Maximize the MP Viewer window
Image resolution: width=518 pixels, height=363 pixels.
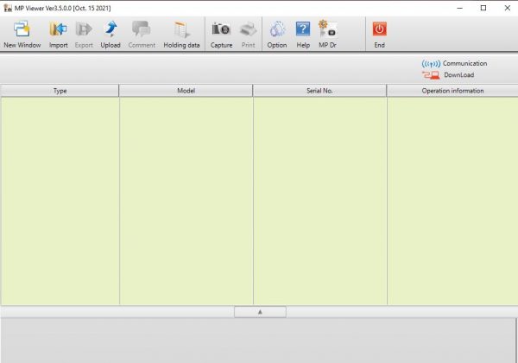point(483,8)
